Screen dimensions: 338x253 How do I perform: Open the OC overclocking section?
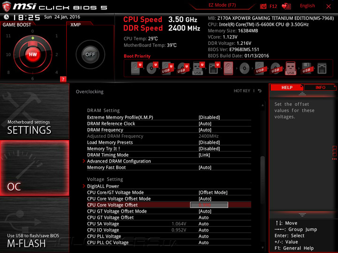pyautogui.click(x=34, y=168)
